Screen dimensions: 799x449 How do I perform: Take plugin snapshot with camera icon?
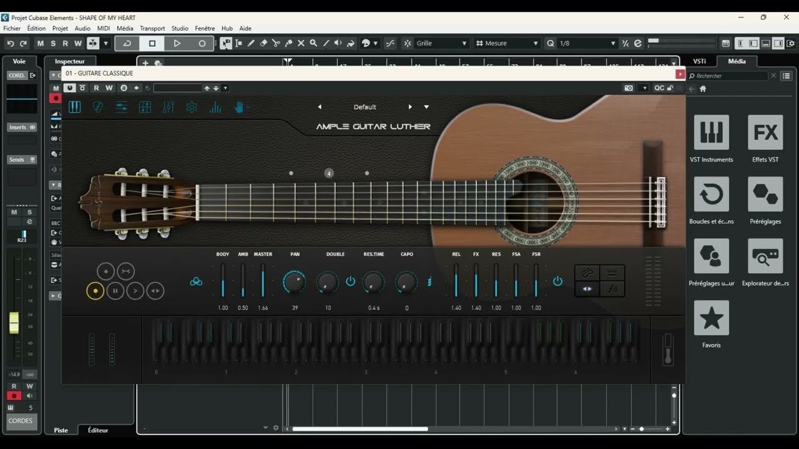629,88
